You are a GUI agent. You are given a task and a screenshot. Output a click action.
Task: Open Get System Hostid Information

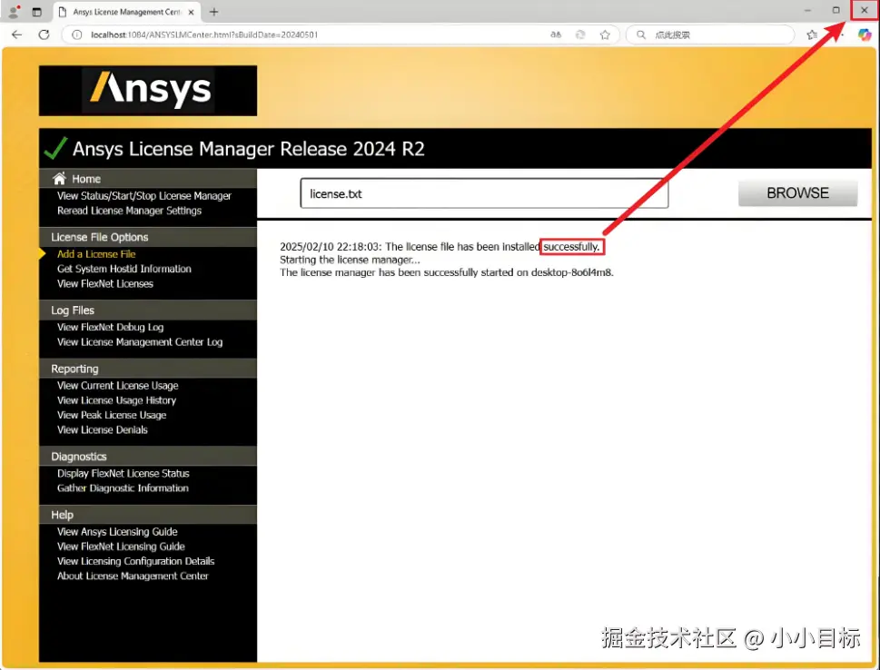(124, 269)
